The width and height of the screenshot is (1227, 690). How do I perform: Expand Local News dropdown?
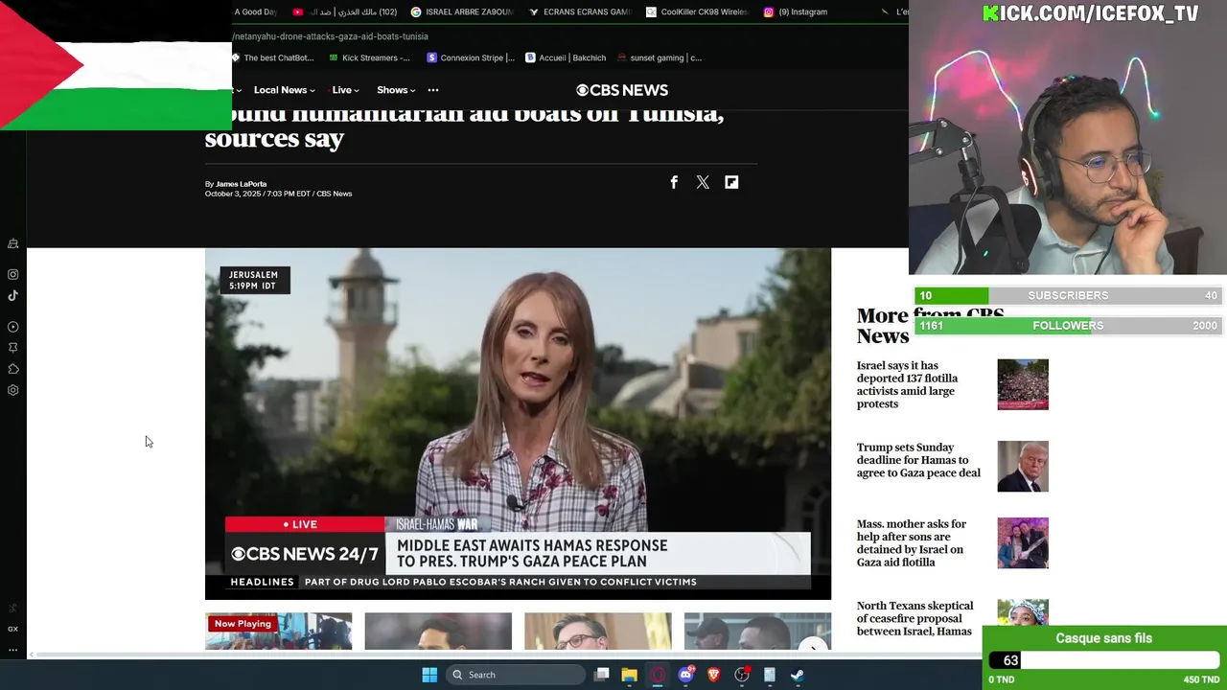tap(284, 90)
